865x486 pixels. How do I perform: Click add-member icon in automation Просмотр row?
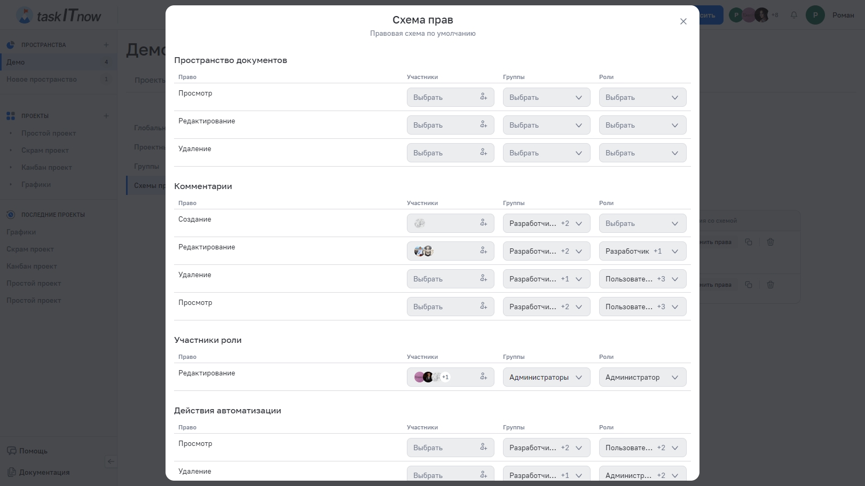(x=483, y=447)
